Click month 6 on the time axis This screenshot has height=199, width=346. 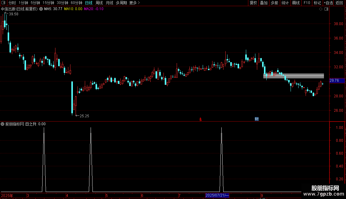142,195
